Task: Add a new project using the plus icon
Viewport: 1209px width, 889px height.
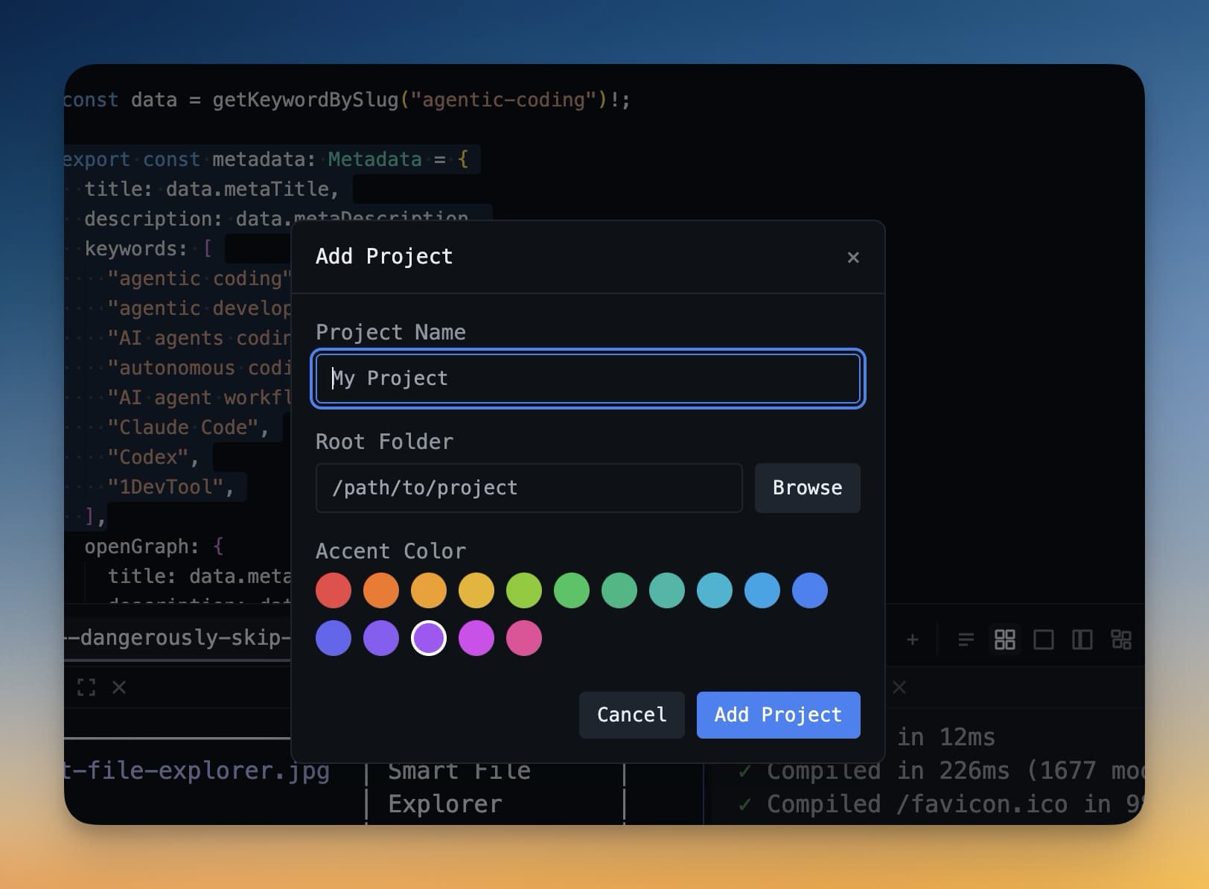Action: (913, 639)
